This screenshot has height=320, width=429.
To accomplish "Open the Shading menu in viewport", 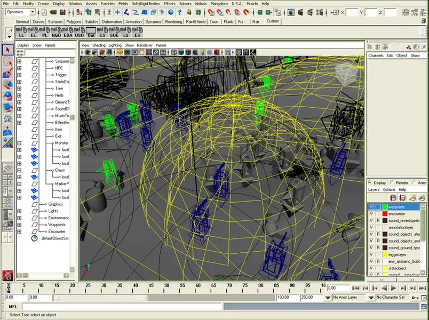I will click(99, 45).
